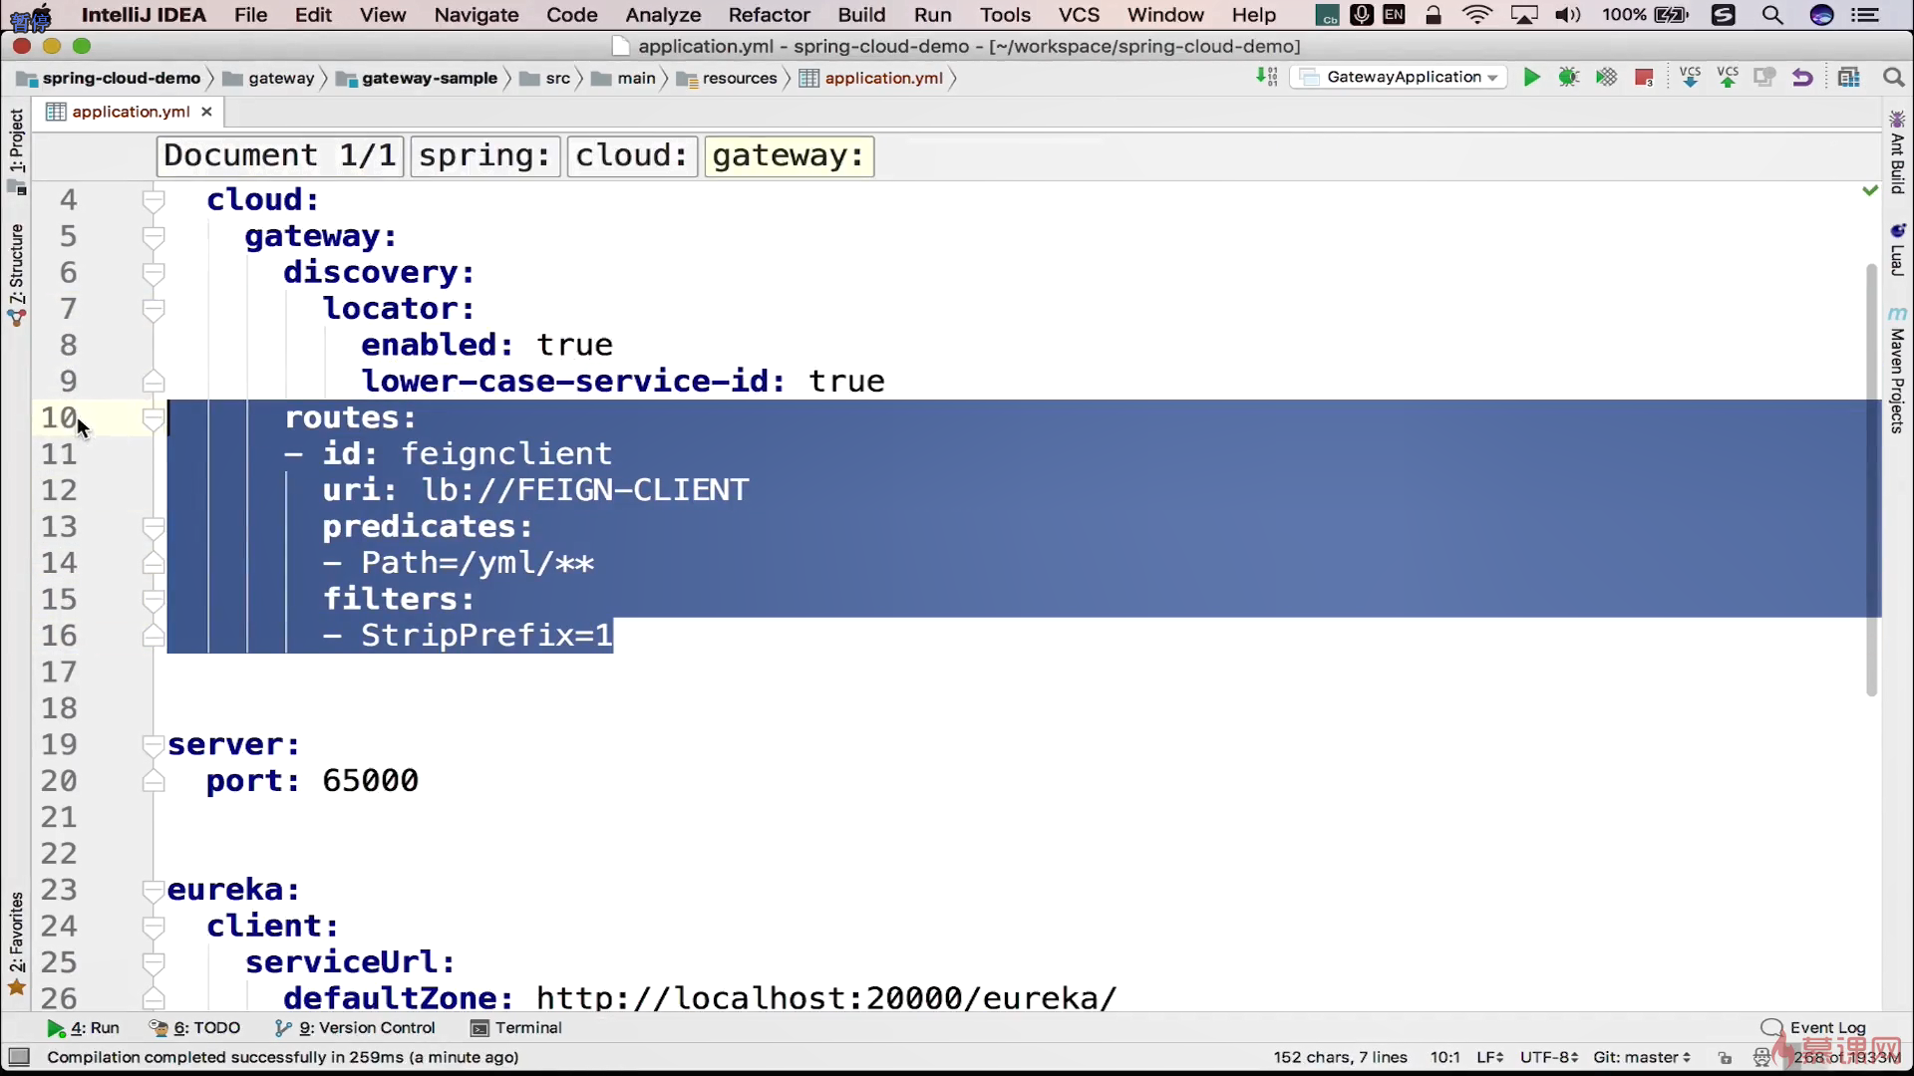Click the editor vertical scrollbar

tap(1871, 478)
